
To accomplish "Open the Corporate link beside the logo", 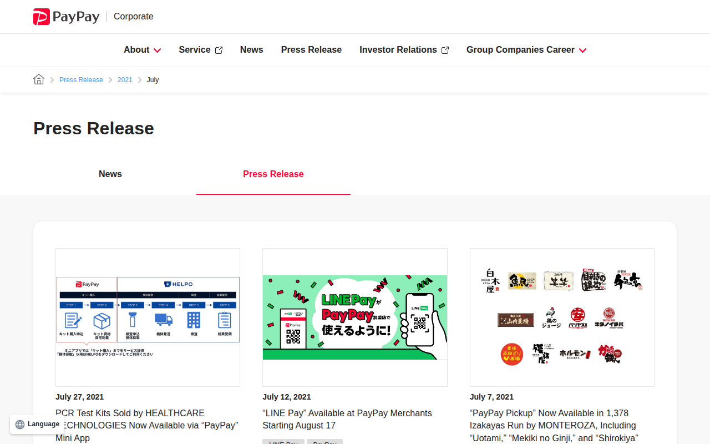I will click(133, 17).
